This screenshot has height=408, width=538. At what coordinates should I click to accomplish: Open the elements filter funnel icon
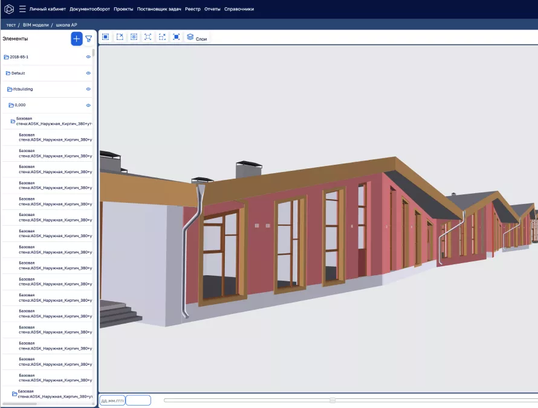coord(89,39)
